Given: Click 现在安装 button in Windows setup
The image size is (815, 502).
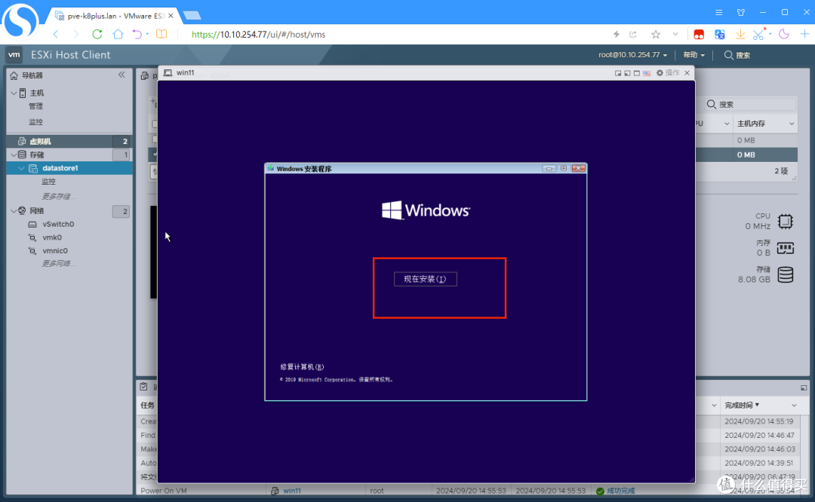Looking at the screenshot, I should pos(425,280).
